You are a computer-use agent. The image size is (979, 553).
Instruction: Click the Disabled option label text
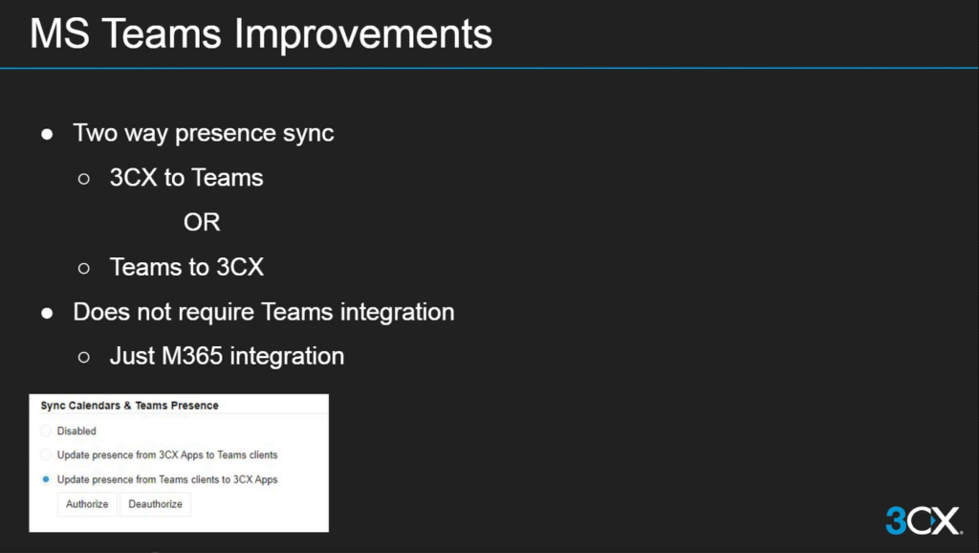76,431
